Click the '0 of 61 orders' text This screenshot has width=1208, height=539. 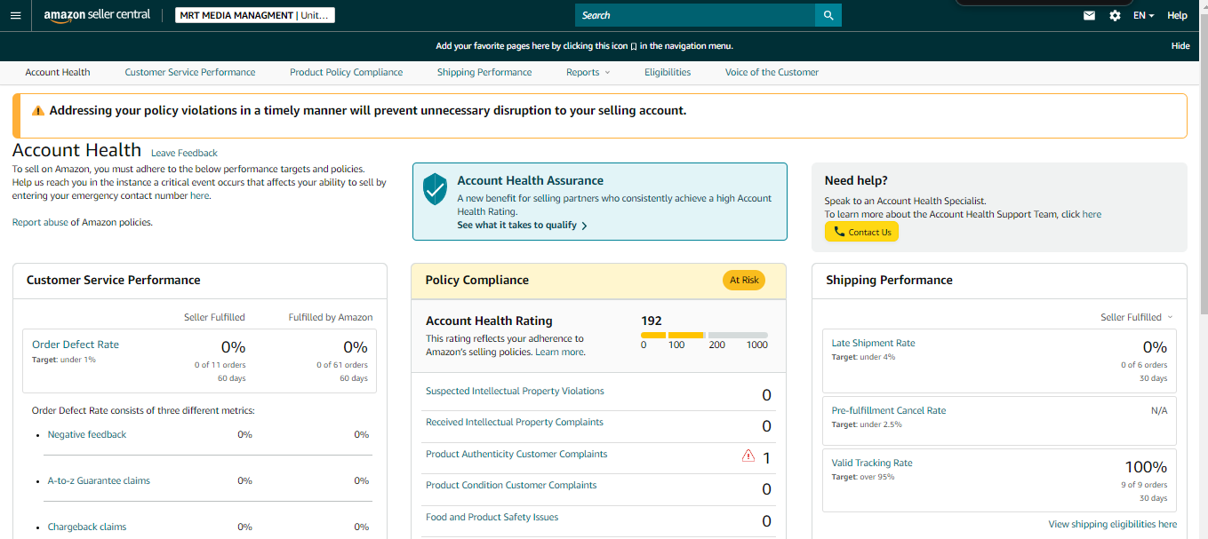(x=342, y=365)
